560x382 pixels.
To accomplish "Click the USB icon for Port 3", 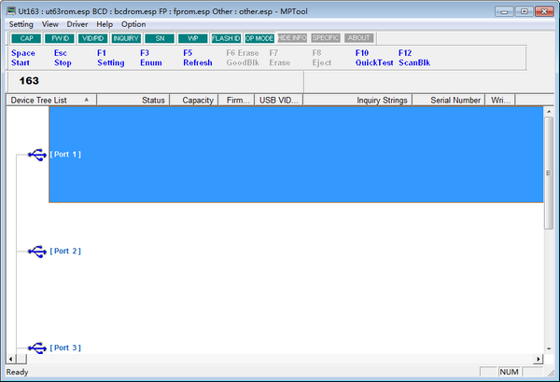I will (36, 348).
